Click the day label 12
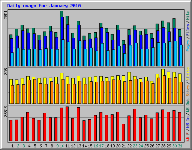Screen dimensions: 192x150 (73, 146)
